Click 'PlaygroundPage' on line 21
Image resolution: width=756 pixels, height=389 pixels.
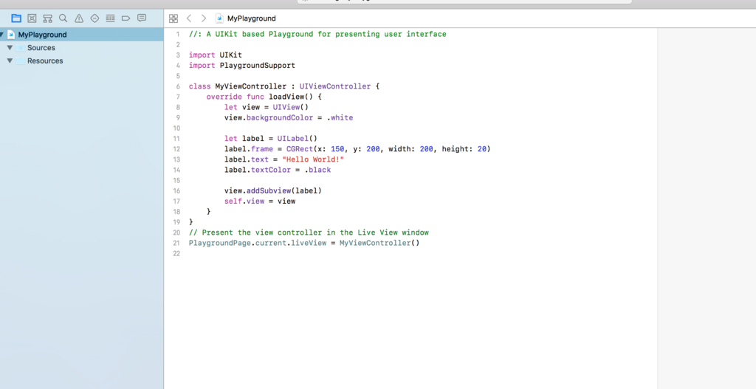tap(220, 243)
